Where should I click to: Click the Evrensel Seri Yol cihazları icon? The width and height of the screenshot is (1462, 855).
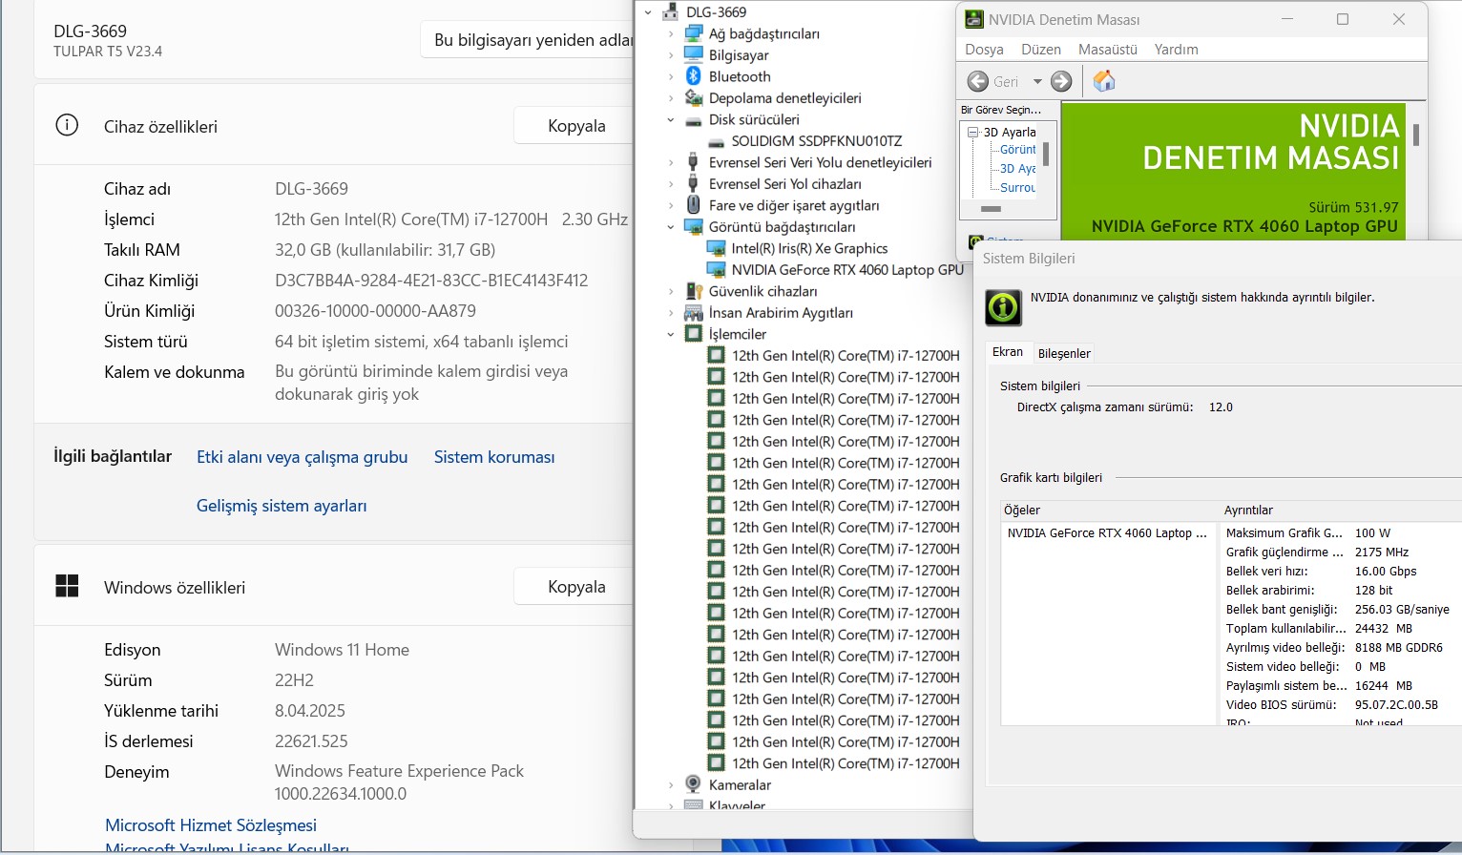coord(694,184)
